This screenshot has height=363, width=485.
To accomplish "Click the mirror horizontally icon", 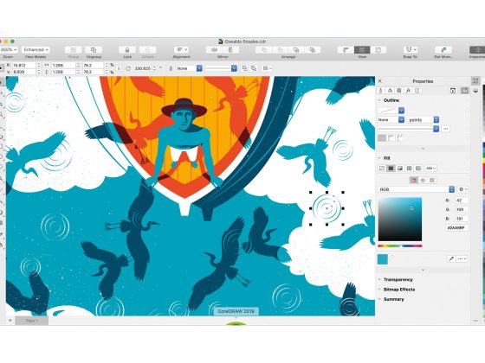I will click(215, 50).
